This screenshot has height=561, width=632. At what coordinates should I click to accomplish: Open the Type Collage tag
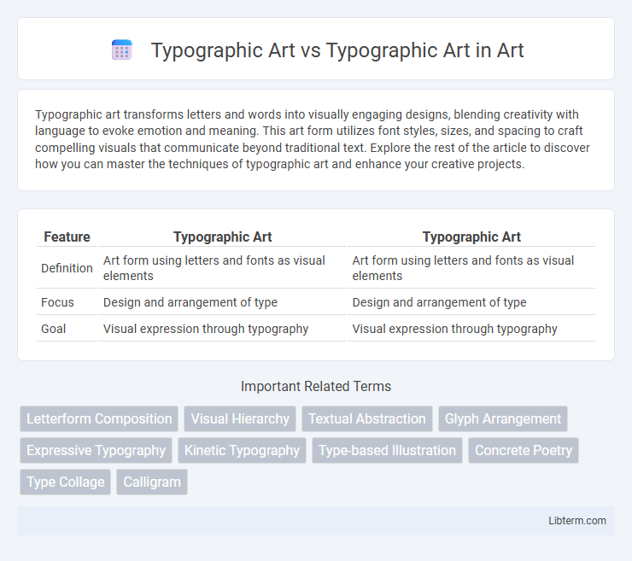pyautogui.click(x=65, y=482)
